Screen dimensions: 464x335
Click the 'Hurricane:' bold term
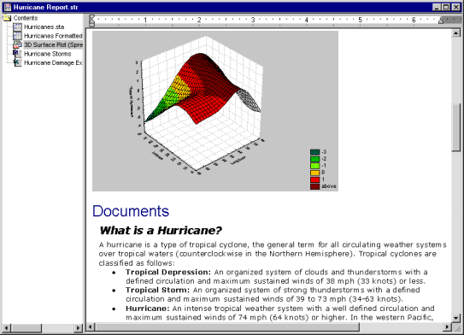tap(148, 309)
